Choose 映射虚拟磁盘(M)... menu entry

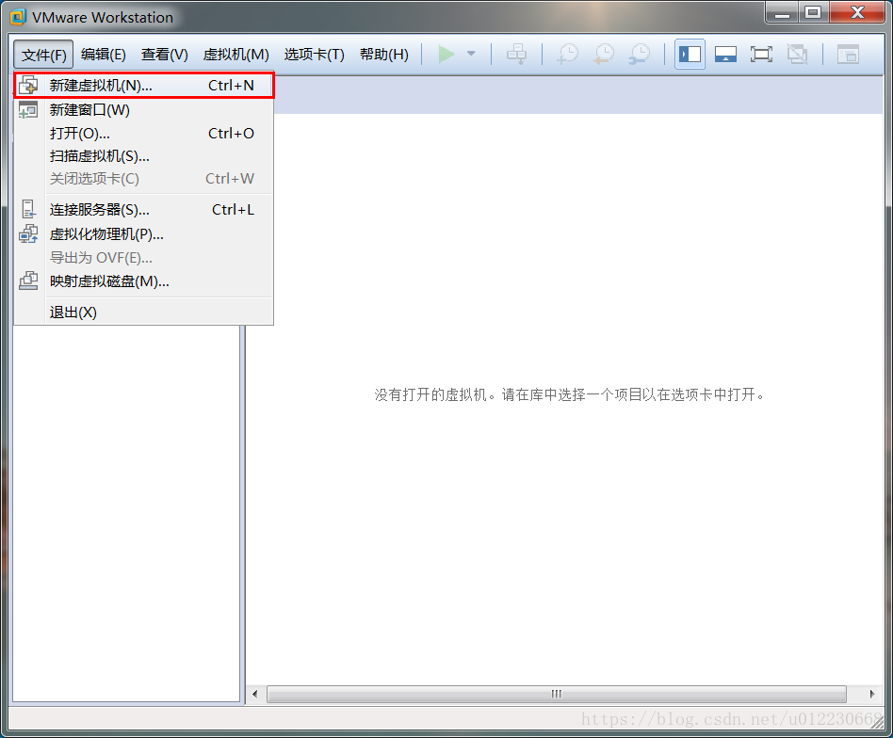point(143,281)
